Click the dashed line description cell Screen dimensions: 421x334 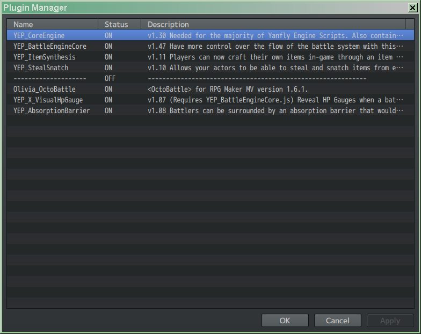click(x=257, y=78)
